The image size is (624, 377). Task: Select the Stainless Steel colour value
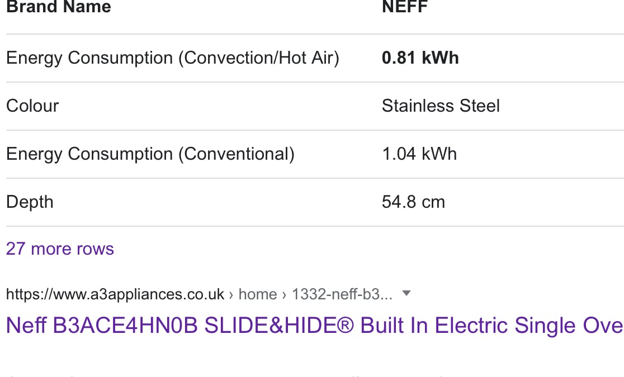pos(441,106)
